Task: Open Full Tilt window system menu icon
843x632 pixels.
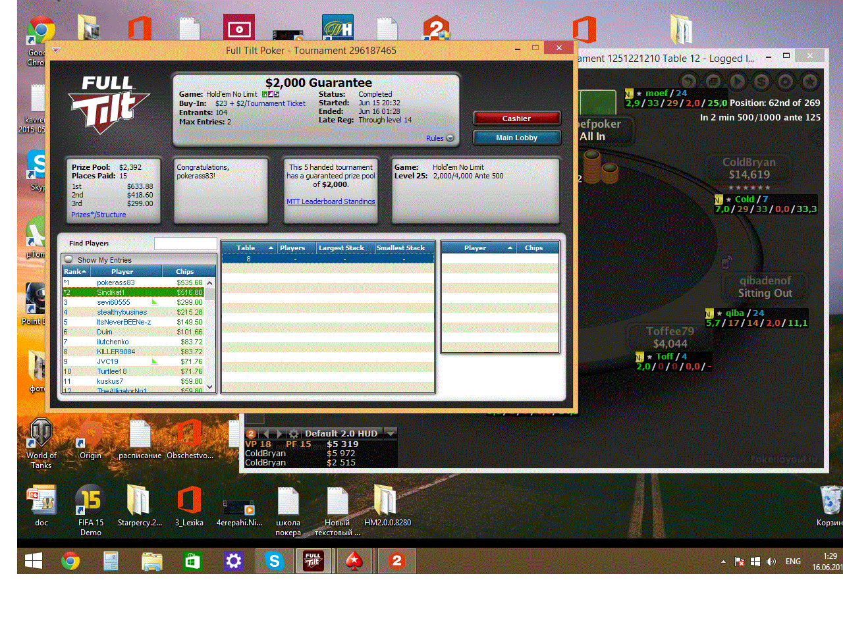Action: pos(56,50)
